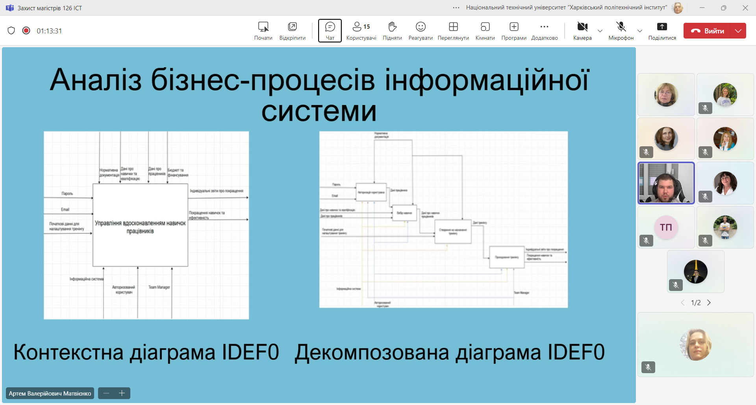Image resolution: width=756 pixels, height=405 pixels.
Task: Expand camera options dropdown arrow
Action: pyautogui.click(x=600, y=31)
